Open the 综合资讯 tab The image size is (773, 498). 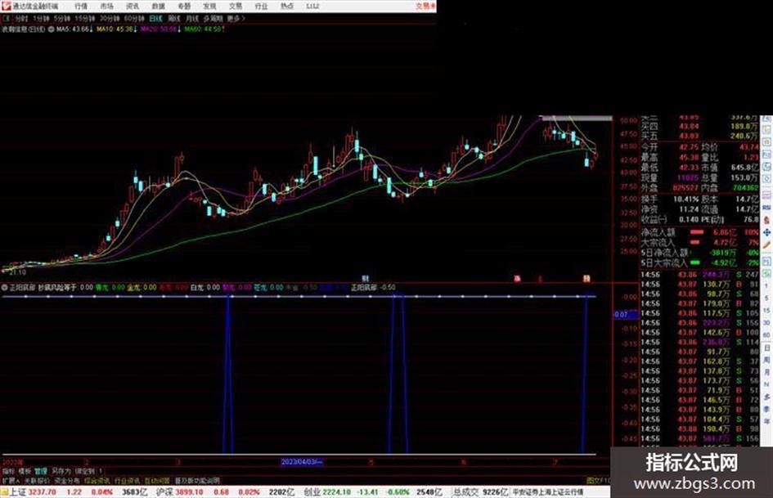pyautogui.click(x=97, y=480)
